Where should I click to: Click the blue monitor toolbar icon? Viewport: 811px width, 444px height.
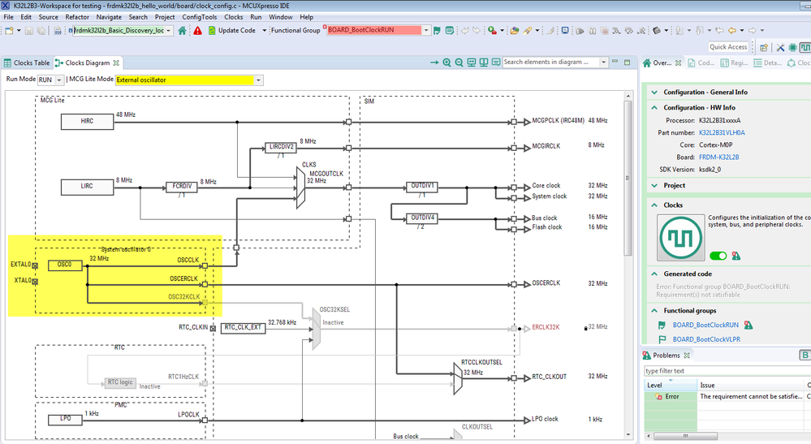(565, 31)
